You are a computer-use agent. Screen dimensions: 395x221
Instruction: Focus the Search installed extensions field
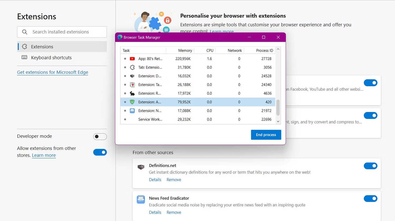tap(62, 32)
